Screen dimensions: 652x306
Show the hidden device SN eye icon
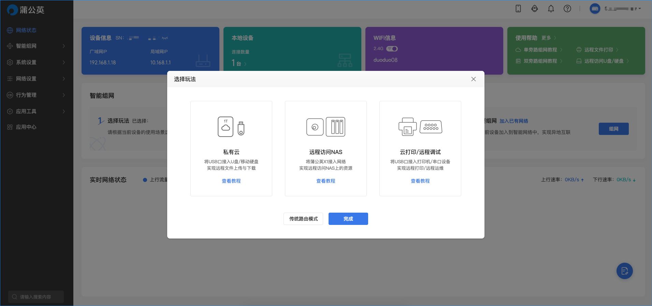tap(165, 38)
